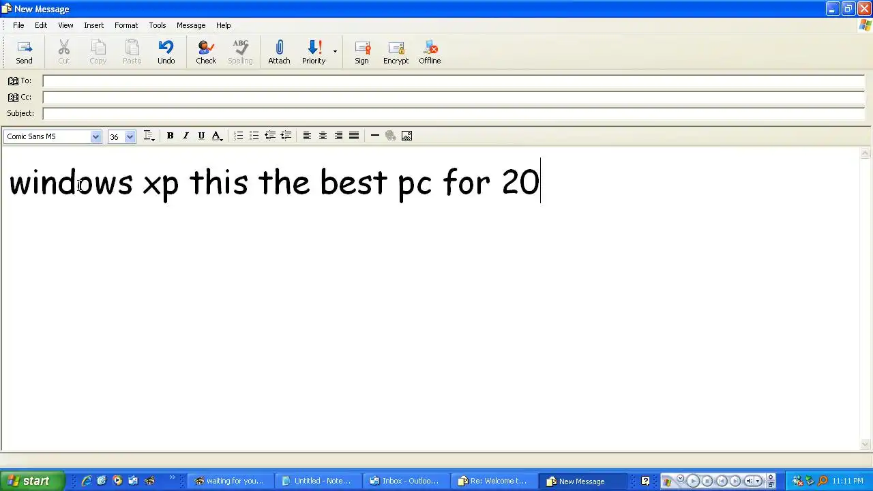Open the File menu

[18, 25]
